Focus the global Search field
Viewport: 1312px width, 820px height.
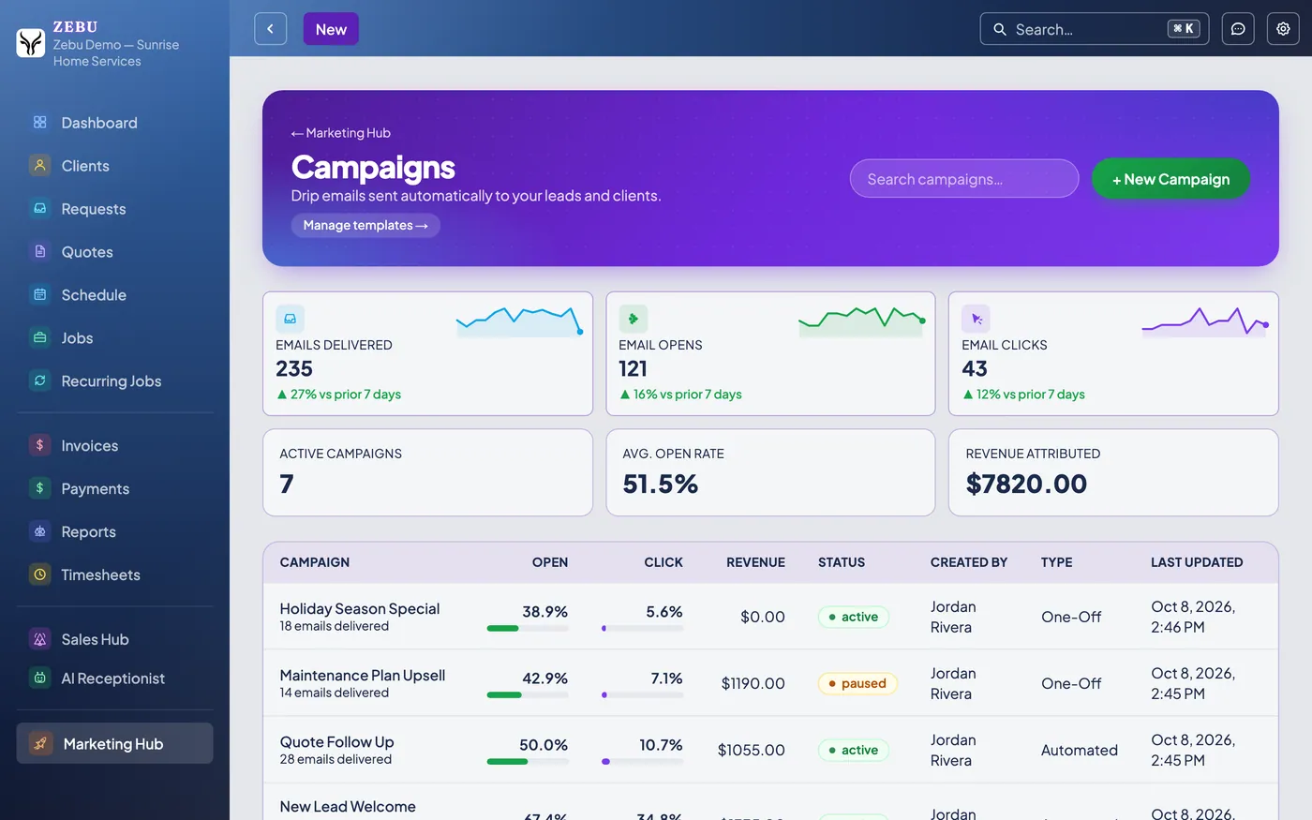click(x=1095, y=29)
